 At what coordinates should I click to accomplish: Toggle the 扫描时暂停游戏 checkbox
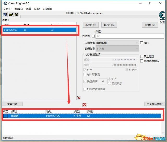click(x=85, y=89)
